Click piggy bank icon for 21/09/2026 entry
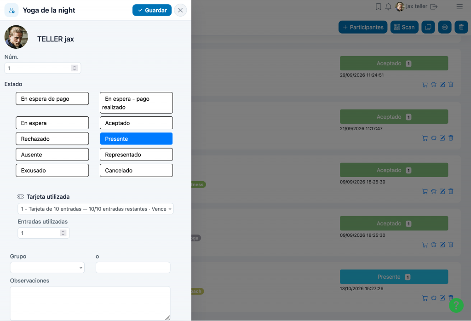471x321 pixels. pyautogui.click(x=433, y=138)
